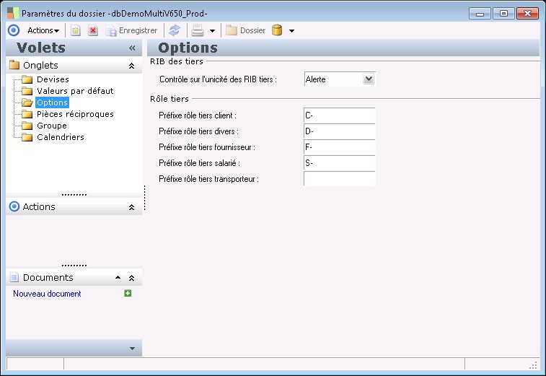
Task: Open the Actions toolbar menu
Action: pos(43,30)
